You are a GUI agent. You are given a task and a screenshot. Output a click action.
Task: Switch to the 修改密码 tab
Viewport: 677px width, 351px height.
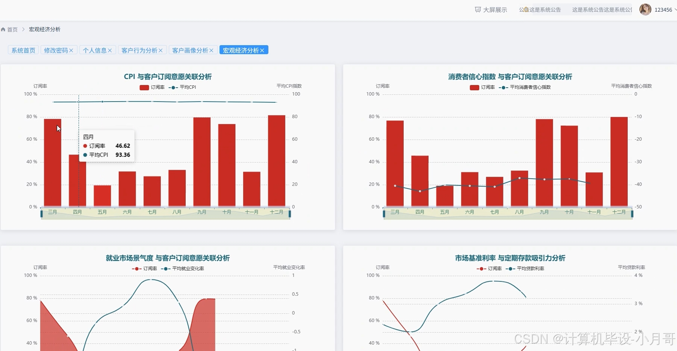click(x=56, y=50)
